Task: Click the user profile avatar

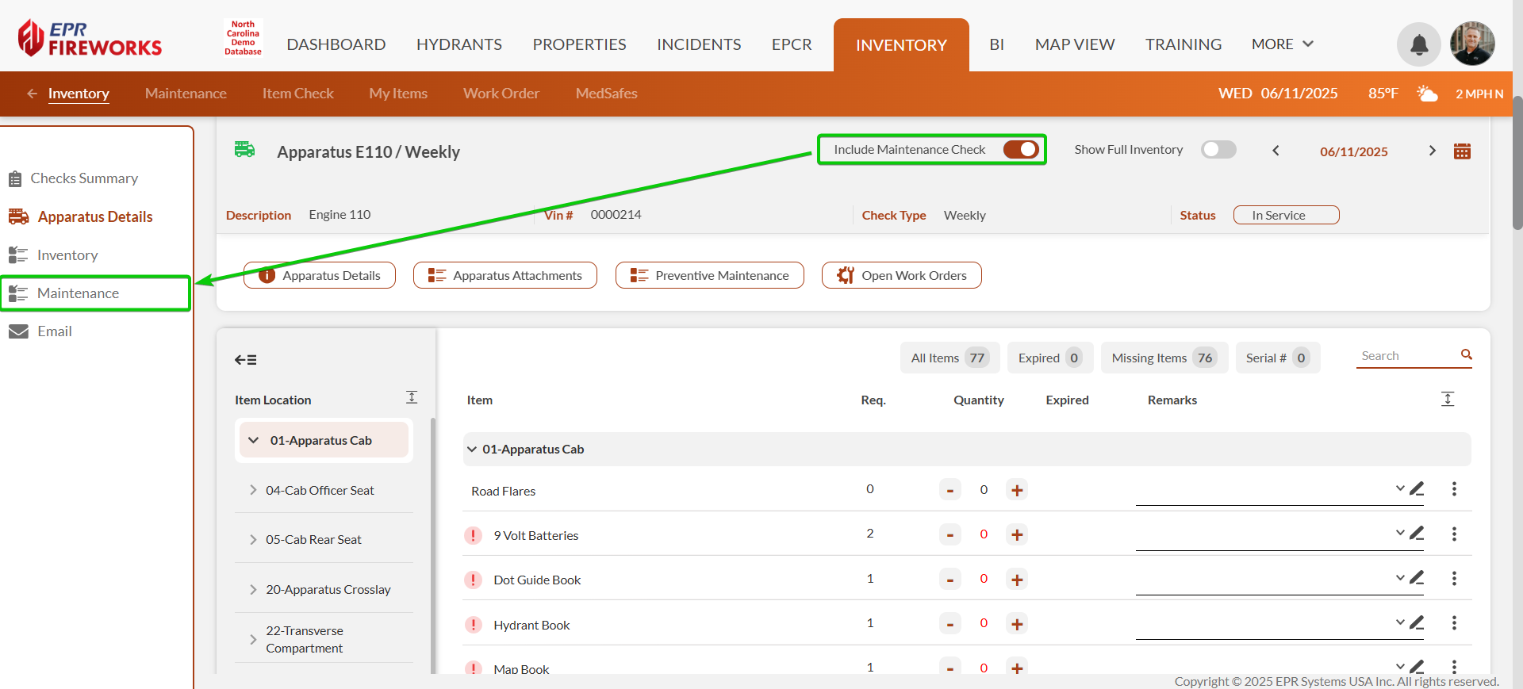Action: [1471, 44]
